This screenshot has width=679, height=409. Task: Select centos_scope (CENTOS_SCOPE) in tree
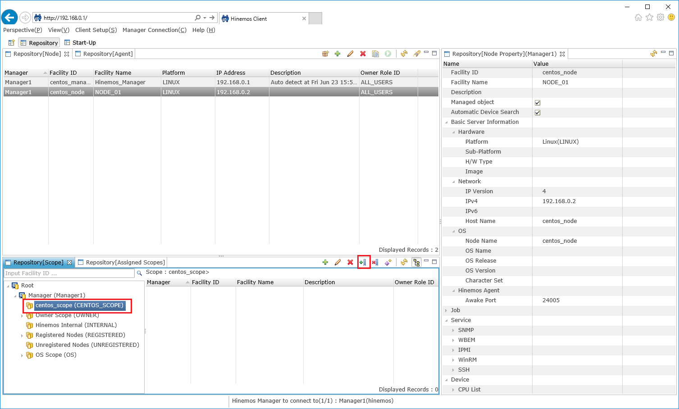click(x=79, y=305)
